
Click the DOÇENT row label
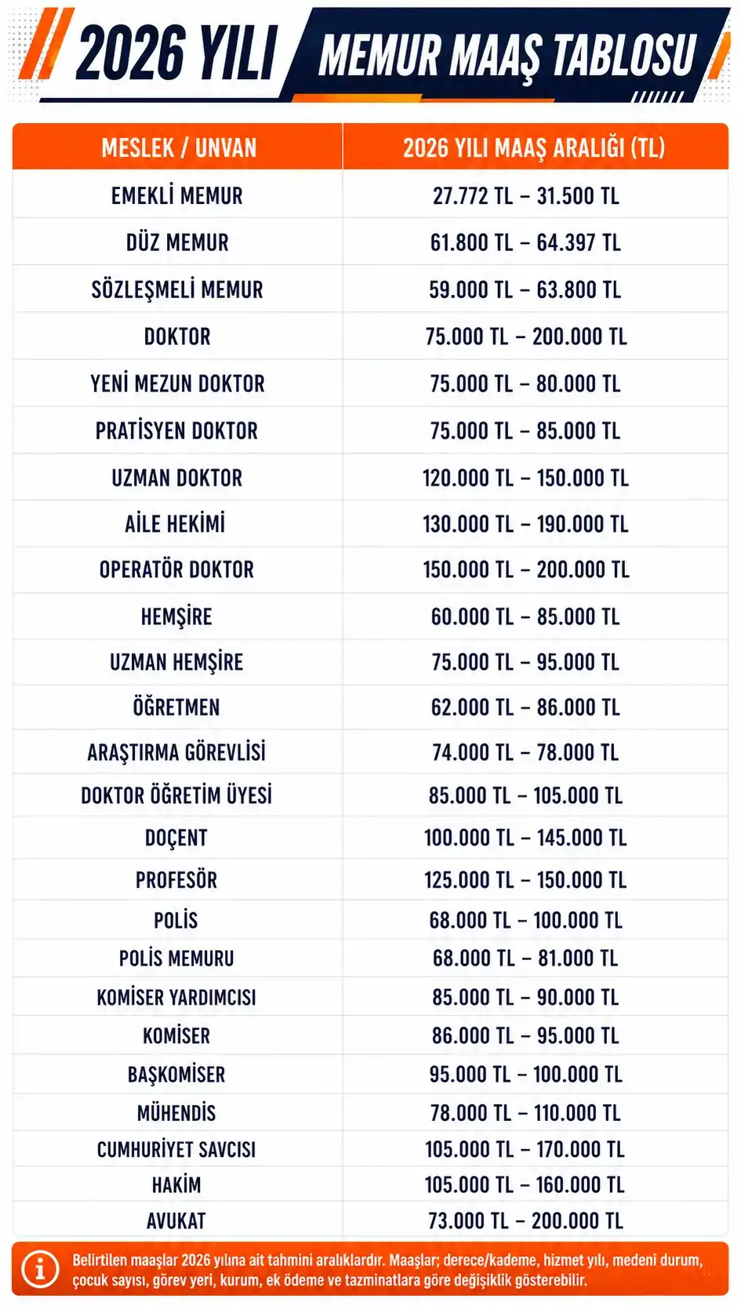[x=176, y=838]
